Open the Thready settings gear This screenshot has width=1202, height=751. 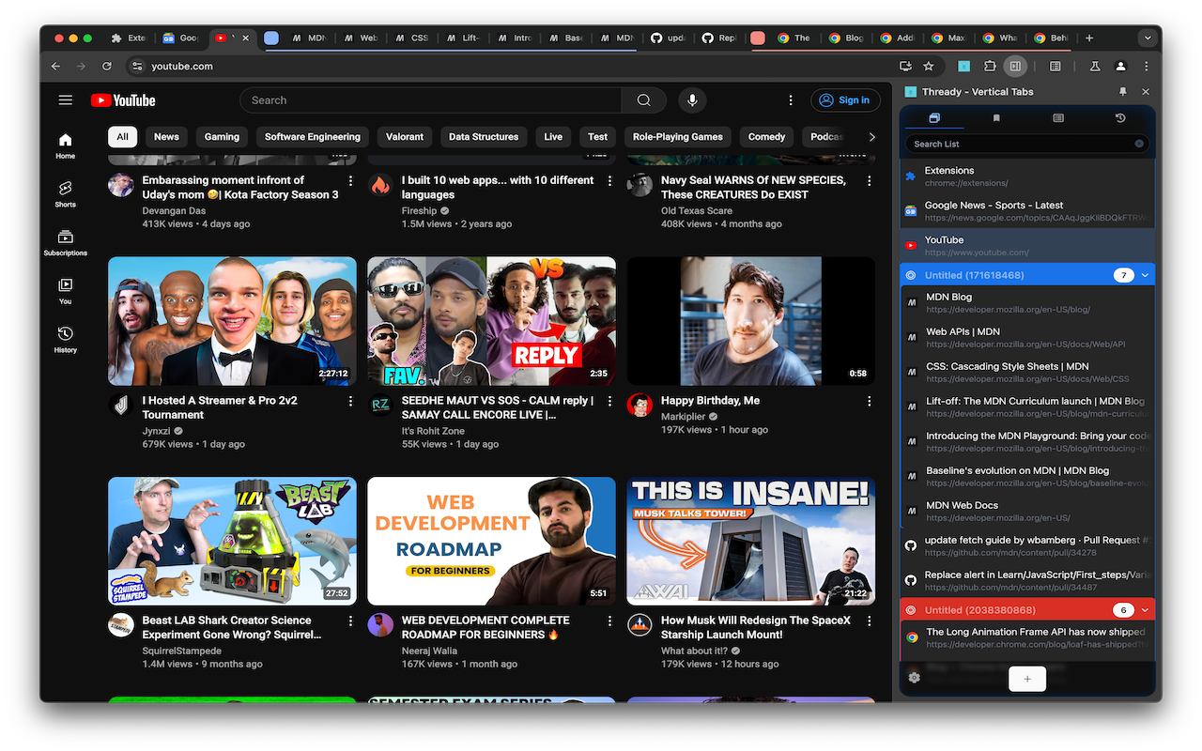click(x=914, y=678)
